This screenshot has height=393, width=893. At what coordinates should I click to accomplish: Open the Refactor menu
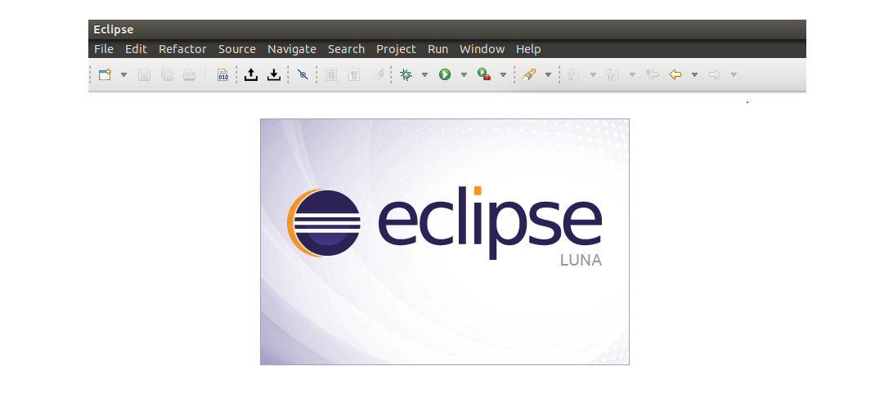[183, 49]
